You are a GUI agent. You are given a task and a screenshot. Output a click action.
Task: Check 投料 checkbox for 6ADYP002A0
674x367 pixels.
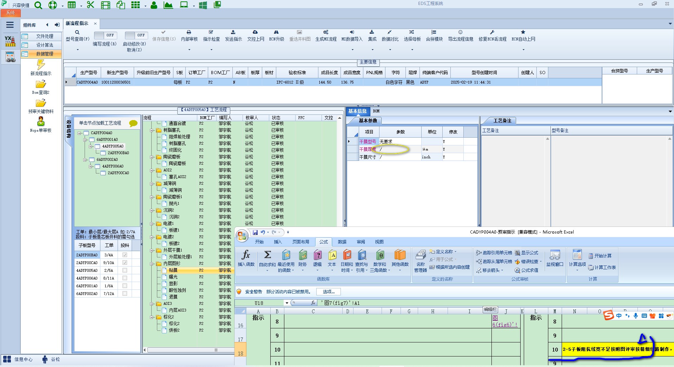(125, 294)
